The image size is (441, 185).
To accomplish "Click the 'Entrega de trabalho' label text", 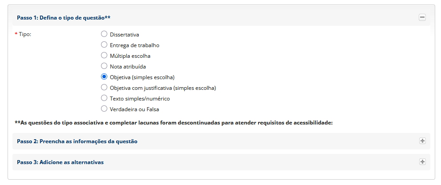I will pos(134,45).
